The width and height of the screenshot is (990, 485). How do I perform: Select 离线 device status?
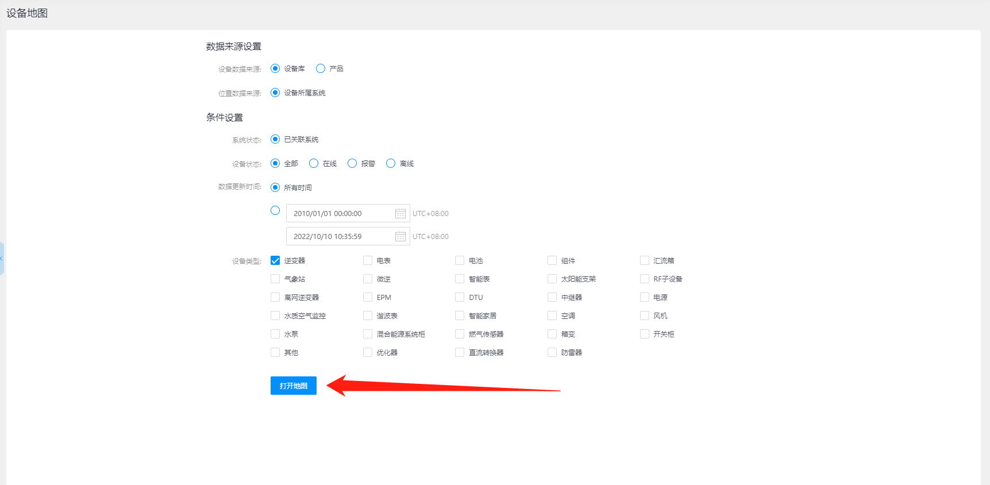pyautogui.click(x=391, y=164)
